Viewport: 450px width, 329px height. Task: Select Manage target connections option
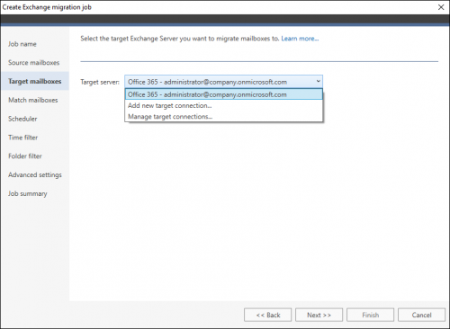pyautogui.click(x=224, y=117)
